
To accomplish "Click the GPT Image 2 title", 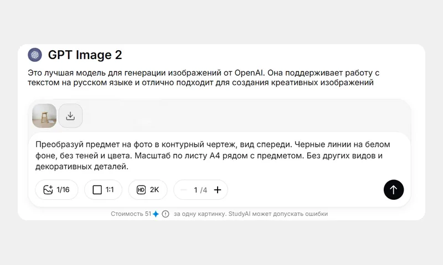I will click(85, 55).
